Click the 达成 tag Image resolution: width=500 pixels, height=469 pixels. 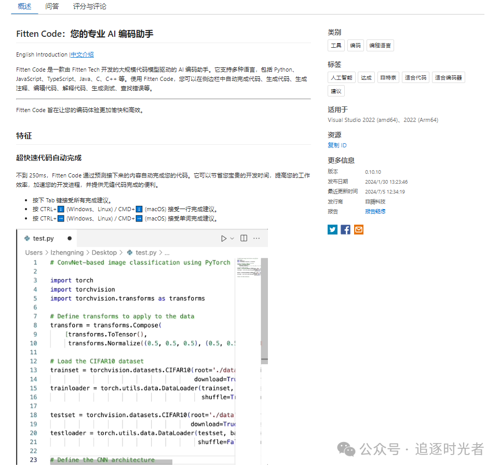tap(366, 77)
